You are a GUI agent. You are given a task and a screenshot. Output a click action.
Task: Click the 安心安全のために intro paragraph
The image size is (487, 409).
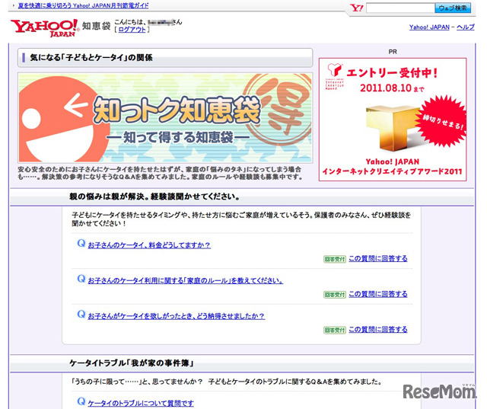pyautogui.click(x=160, y=173)
